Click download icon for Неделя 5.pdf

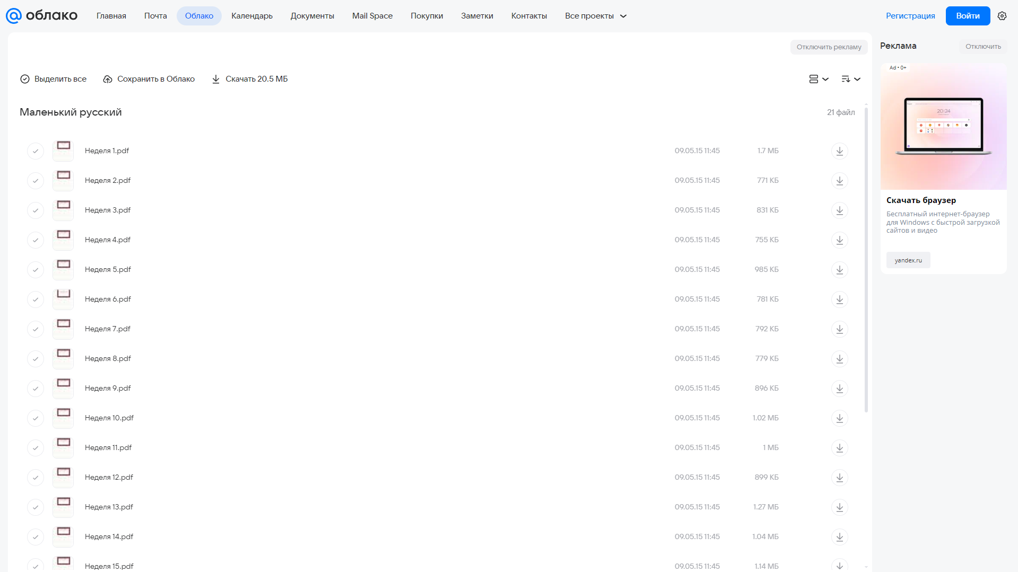[839, 270]
